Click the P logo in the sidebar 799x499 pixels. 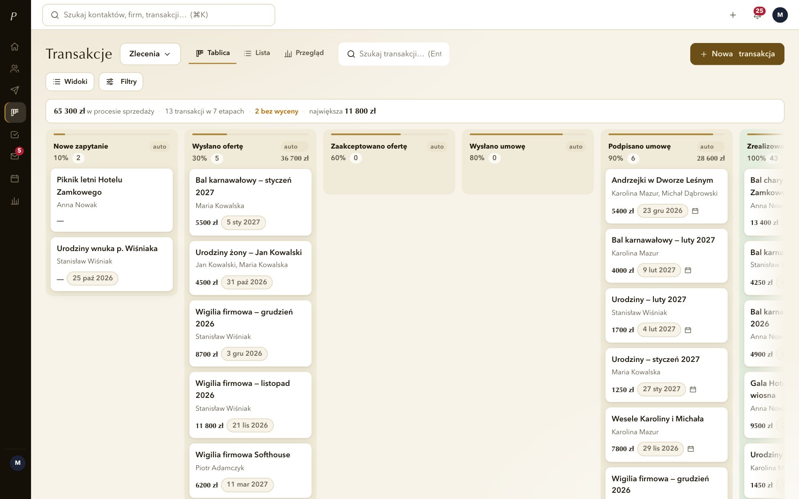tap(14, 16)
